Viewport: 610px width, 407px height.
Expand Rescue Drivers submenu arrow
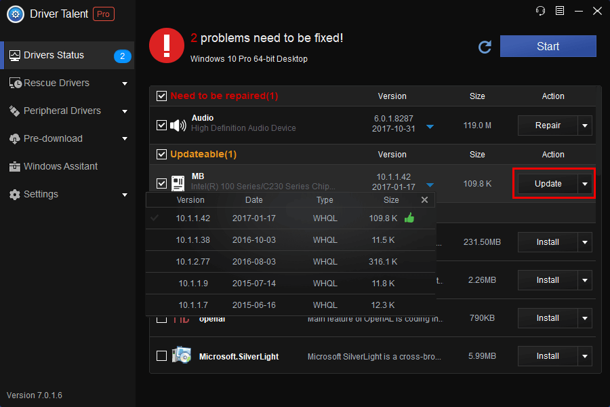click(x=125, y=83)
